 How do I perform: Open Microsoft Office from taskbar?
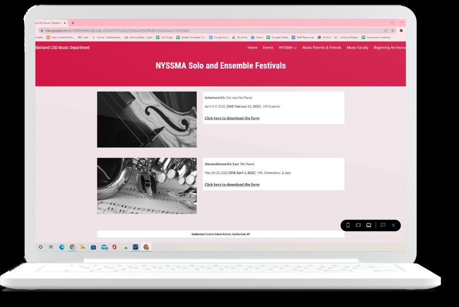tap(114, 247)
